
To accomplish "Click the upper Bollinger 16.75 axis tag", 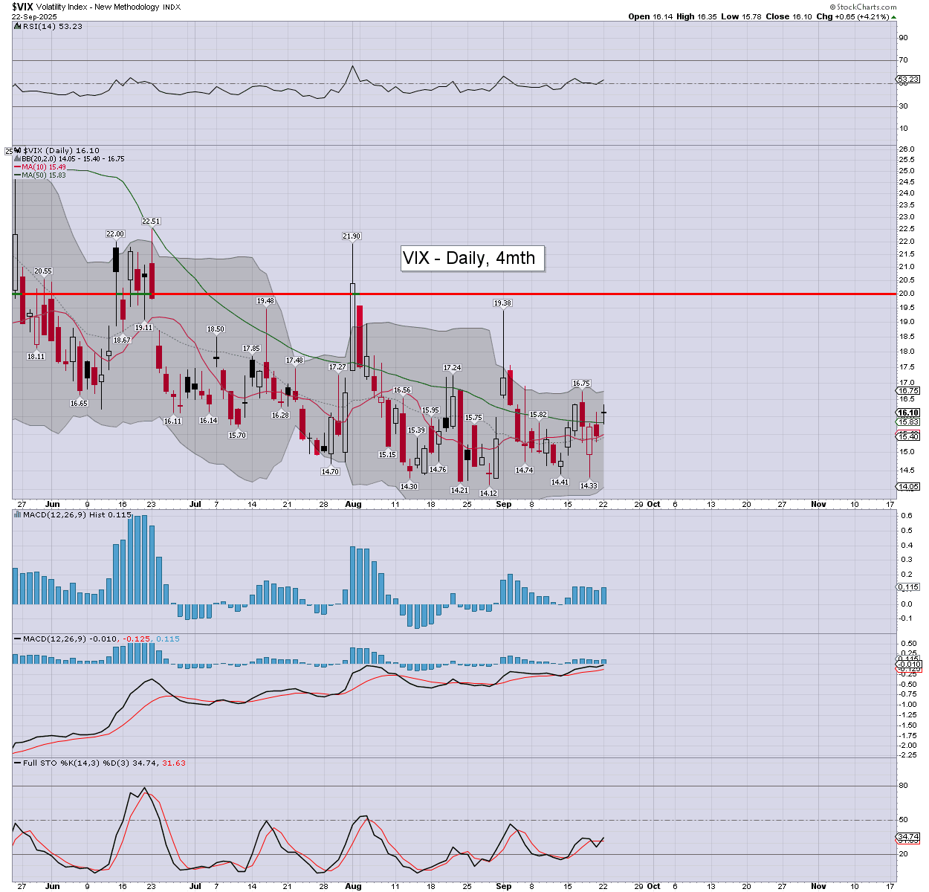I will tap(908, 391).
